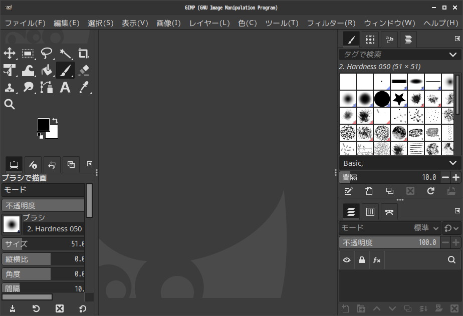This screenshot has height=316, width=463.
Task: Open the ヘルプ(H) menu
Action: click(440, 23)
